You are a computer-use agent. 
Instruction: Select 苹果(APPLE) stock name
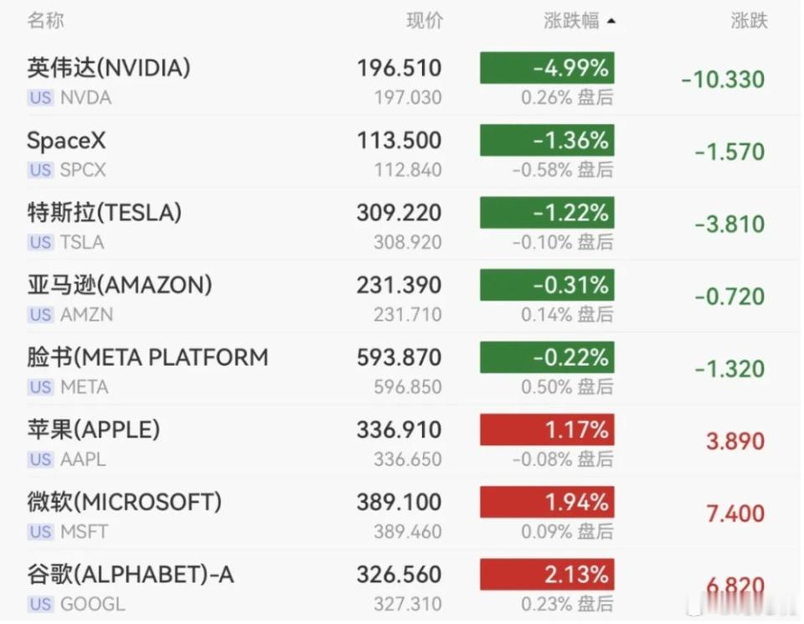point(93,430)
